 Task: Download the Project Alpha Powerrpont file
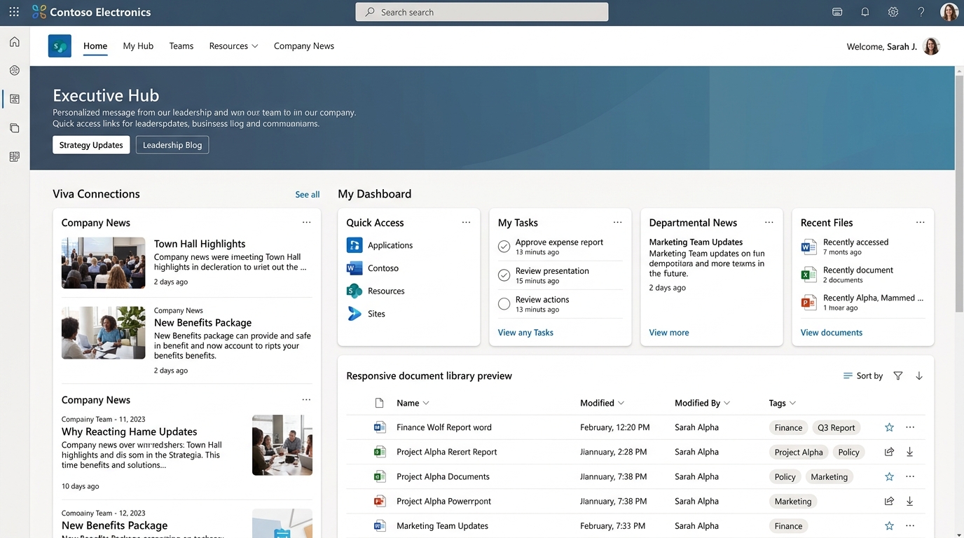pyautogui.click(x=910, y=501)
